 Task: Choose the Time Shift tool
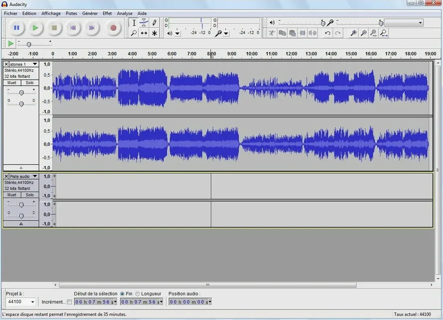[144, 33]
